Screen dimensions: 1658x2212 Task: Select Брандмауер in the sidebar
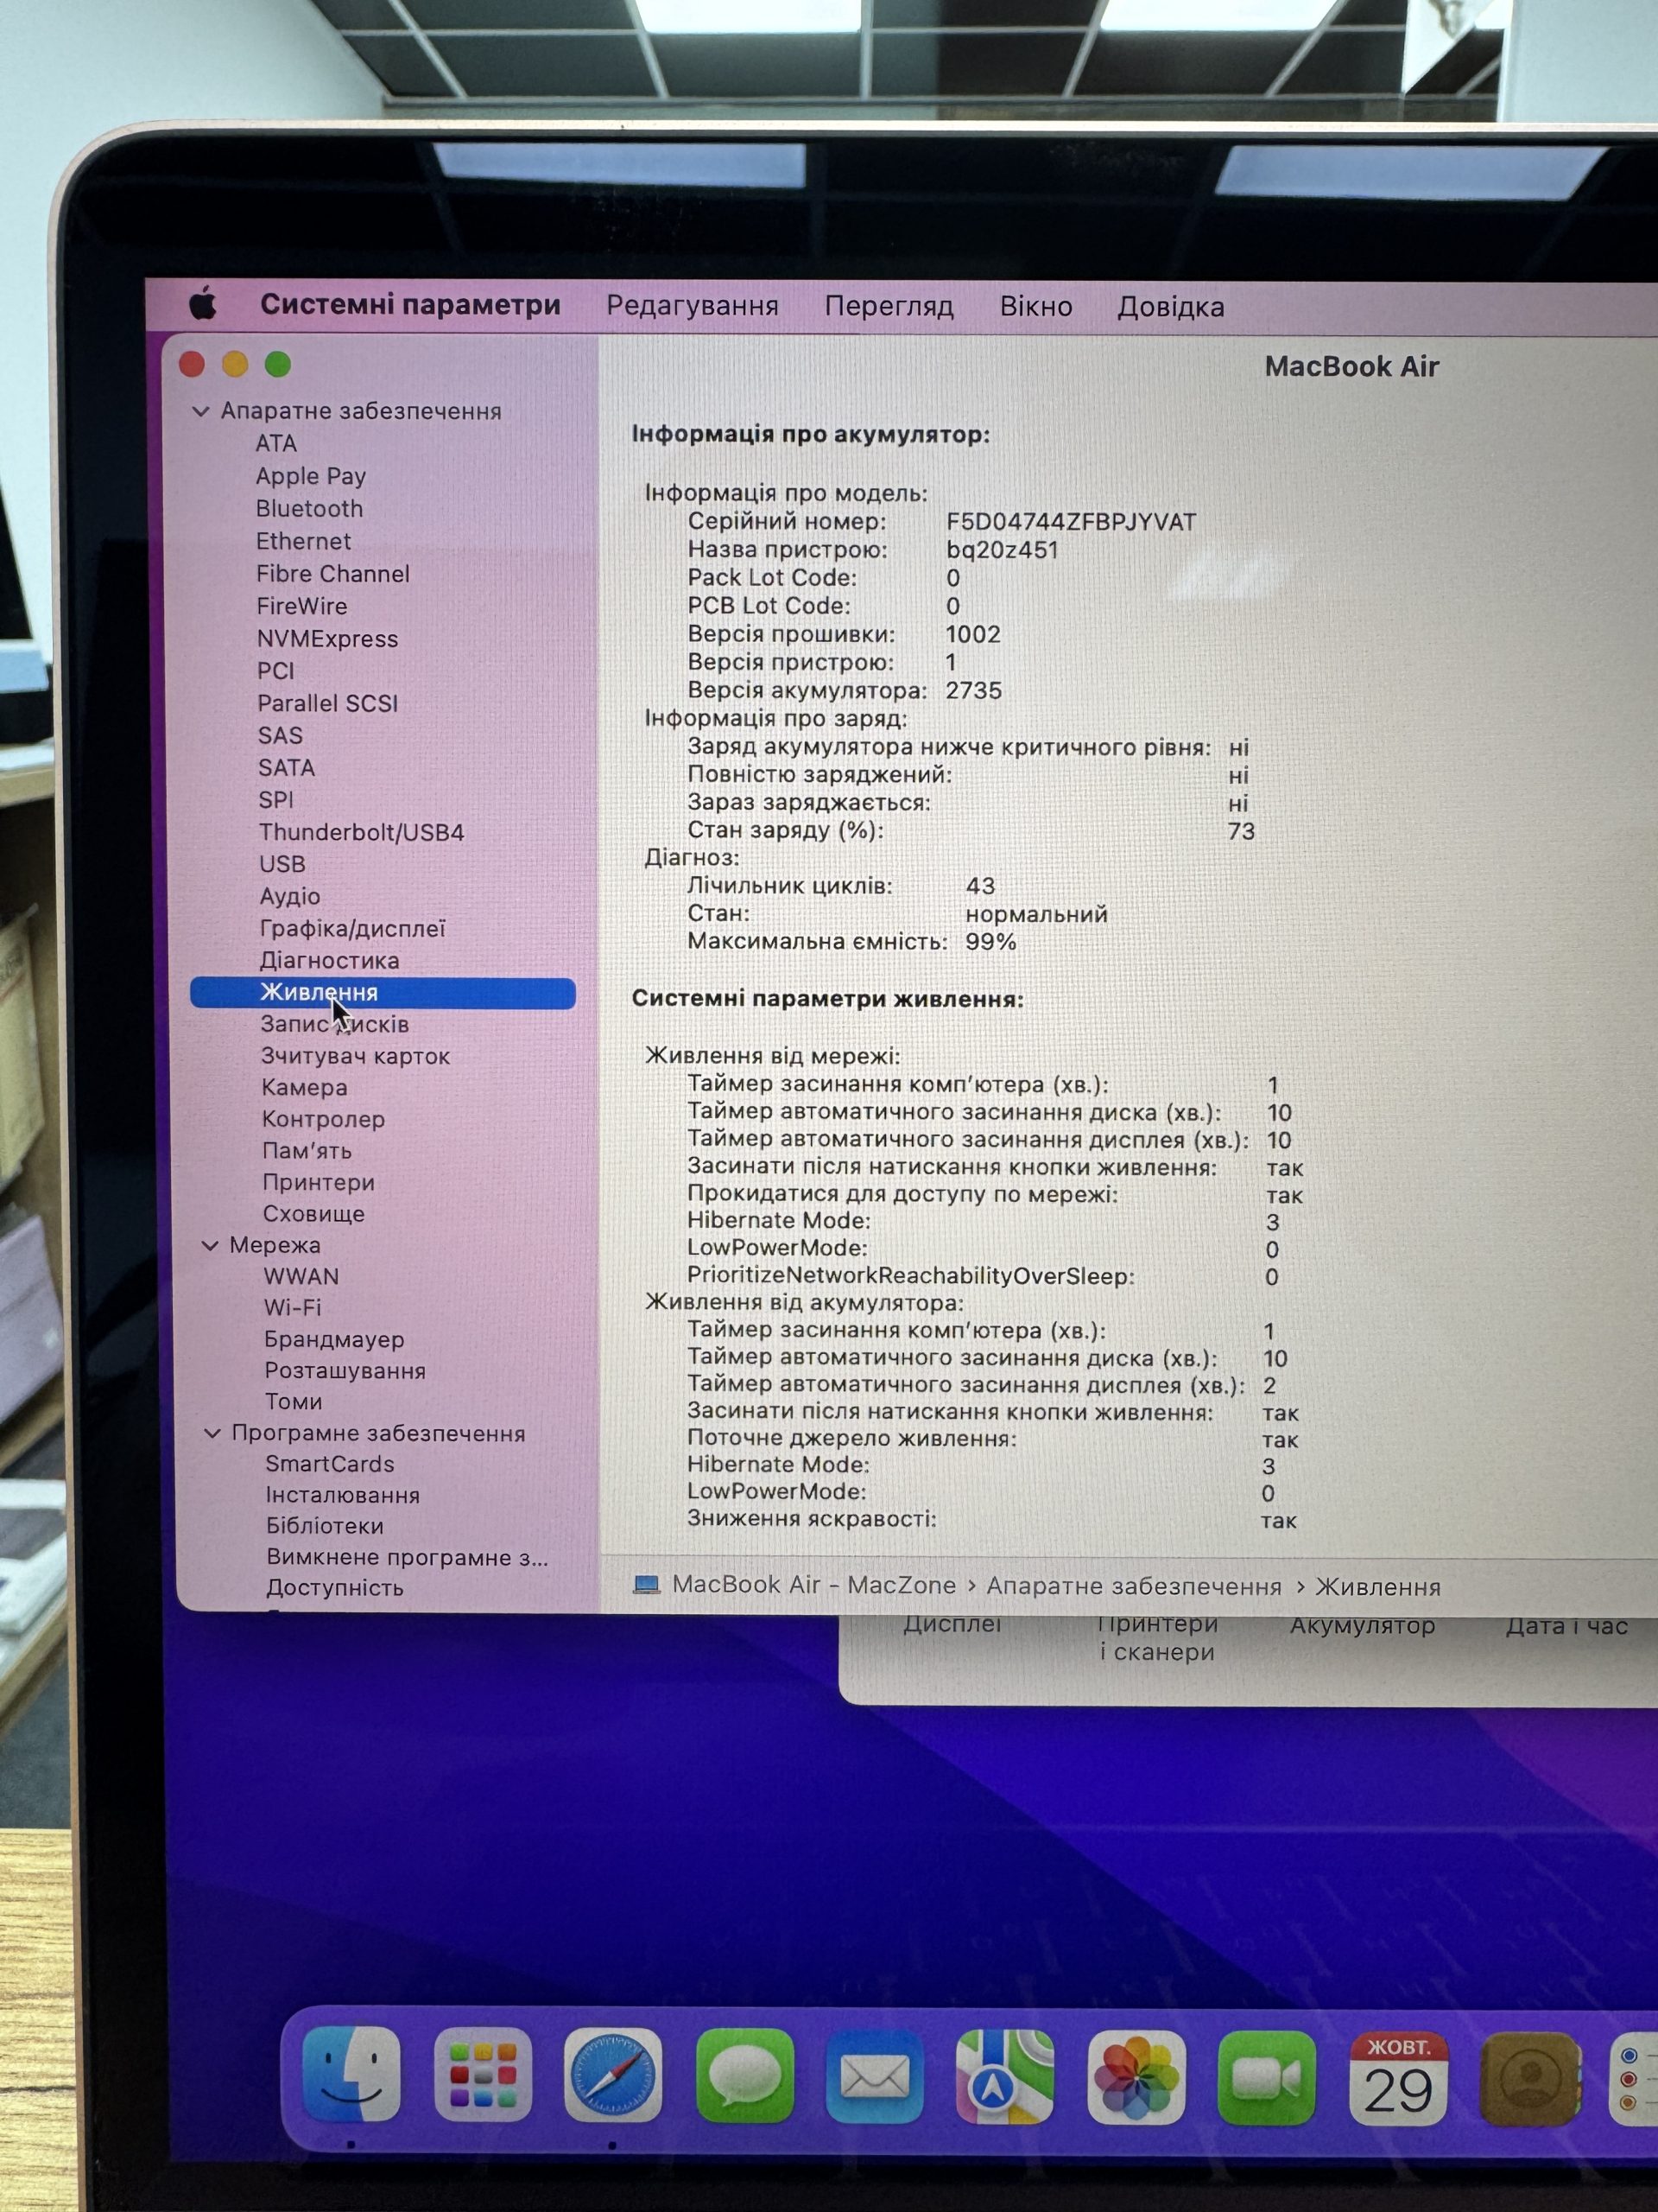[335, 1339]
